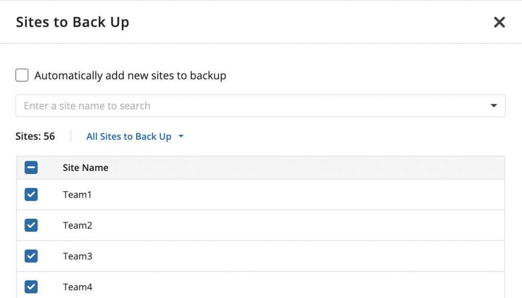Open the search suggestions dropdown arrow
The width and height of the screenshot is (522, 298).
[x=493, y=105]
